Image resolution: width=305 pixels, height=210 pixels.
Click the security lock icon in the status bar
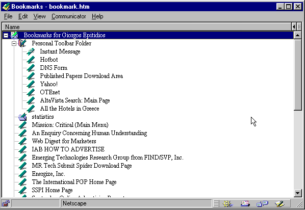pyautogui.click(x=6, y=203)
